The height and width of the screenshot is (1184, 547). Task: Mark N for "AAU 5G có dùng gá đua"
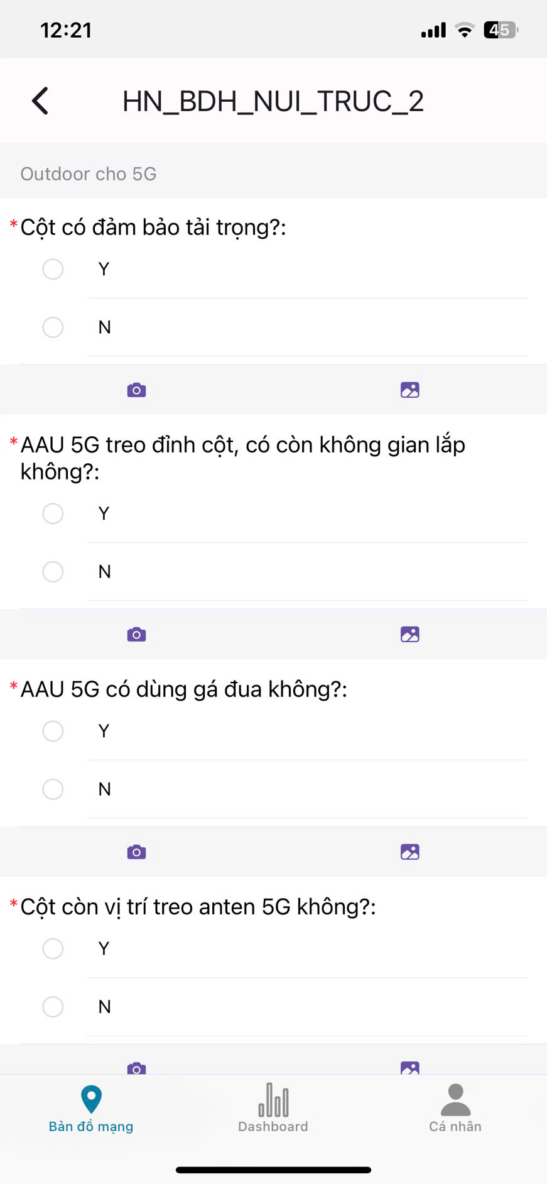click(53, 789)
